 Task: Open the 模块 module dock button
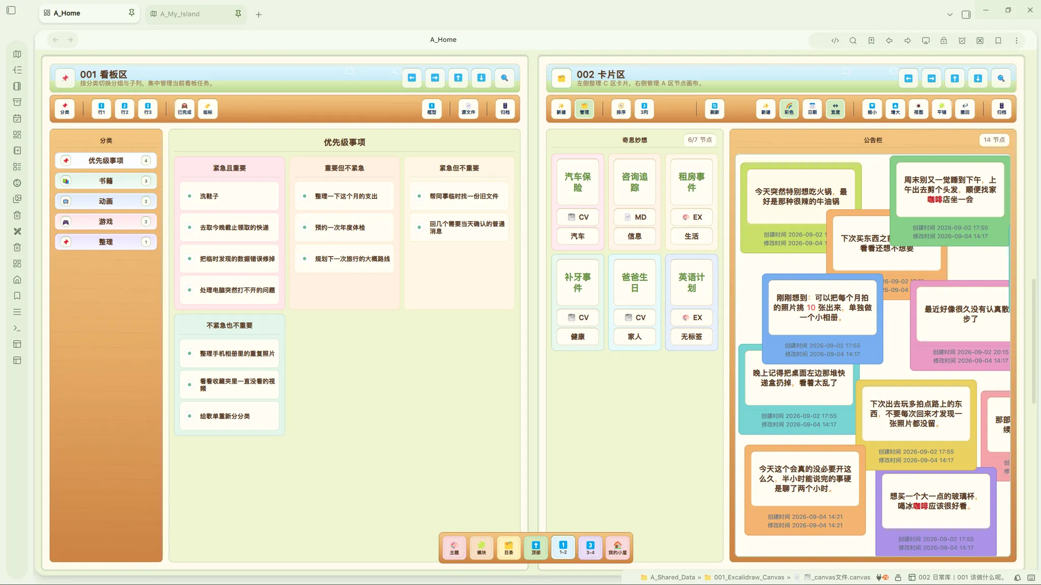tap(481, 548)
